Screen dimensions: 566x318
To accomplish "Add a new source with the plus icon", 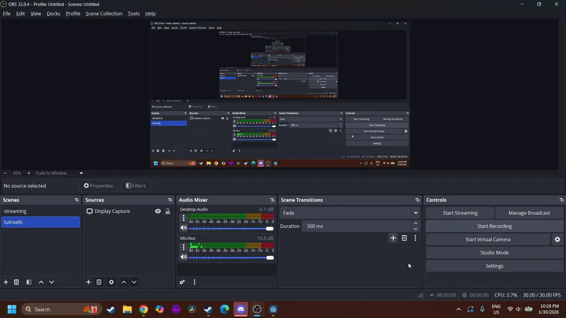I will click(89, 282).
